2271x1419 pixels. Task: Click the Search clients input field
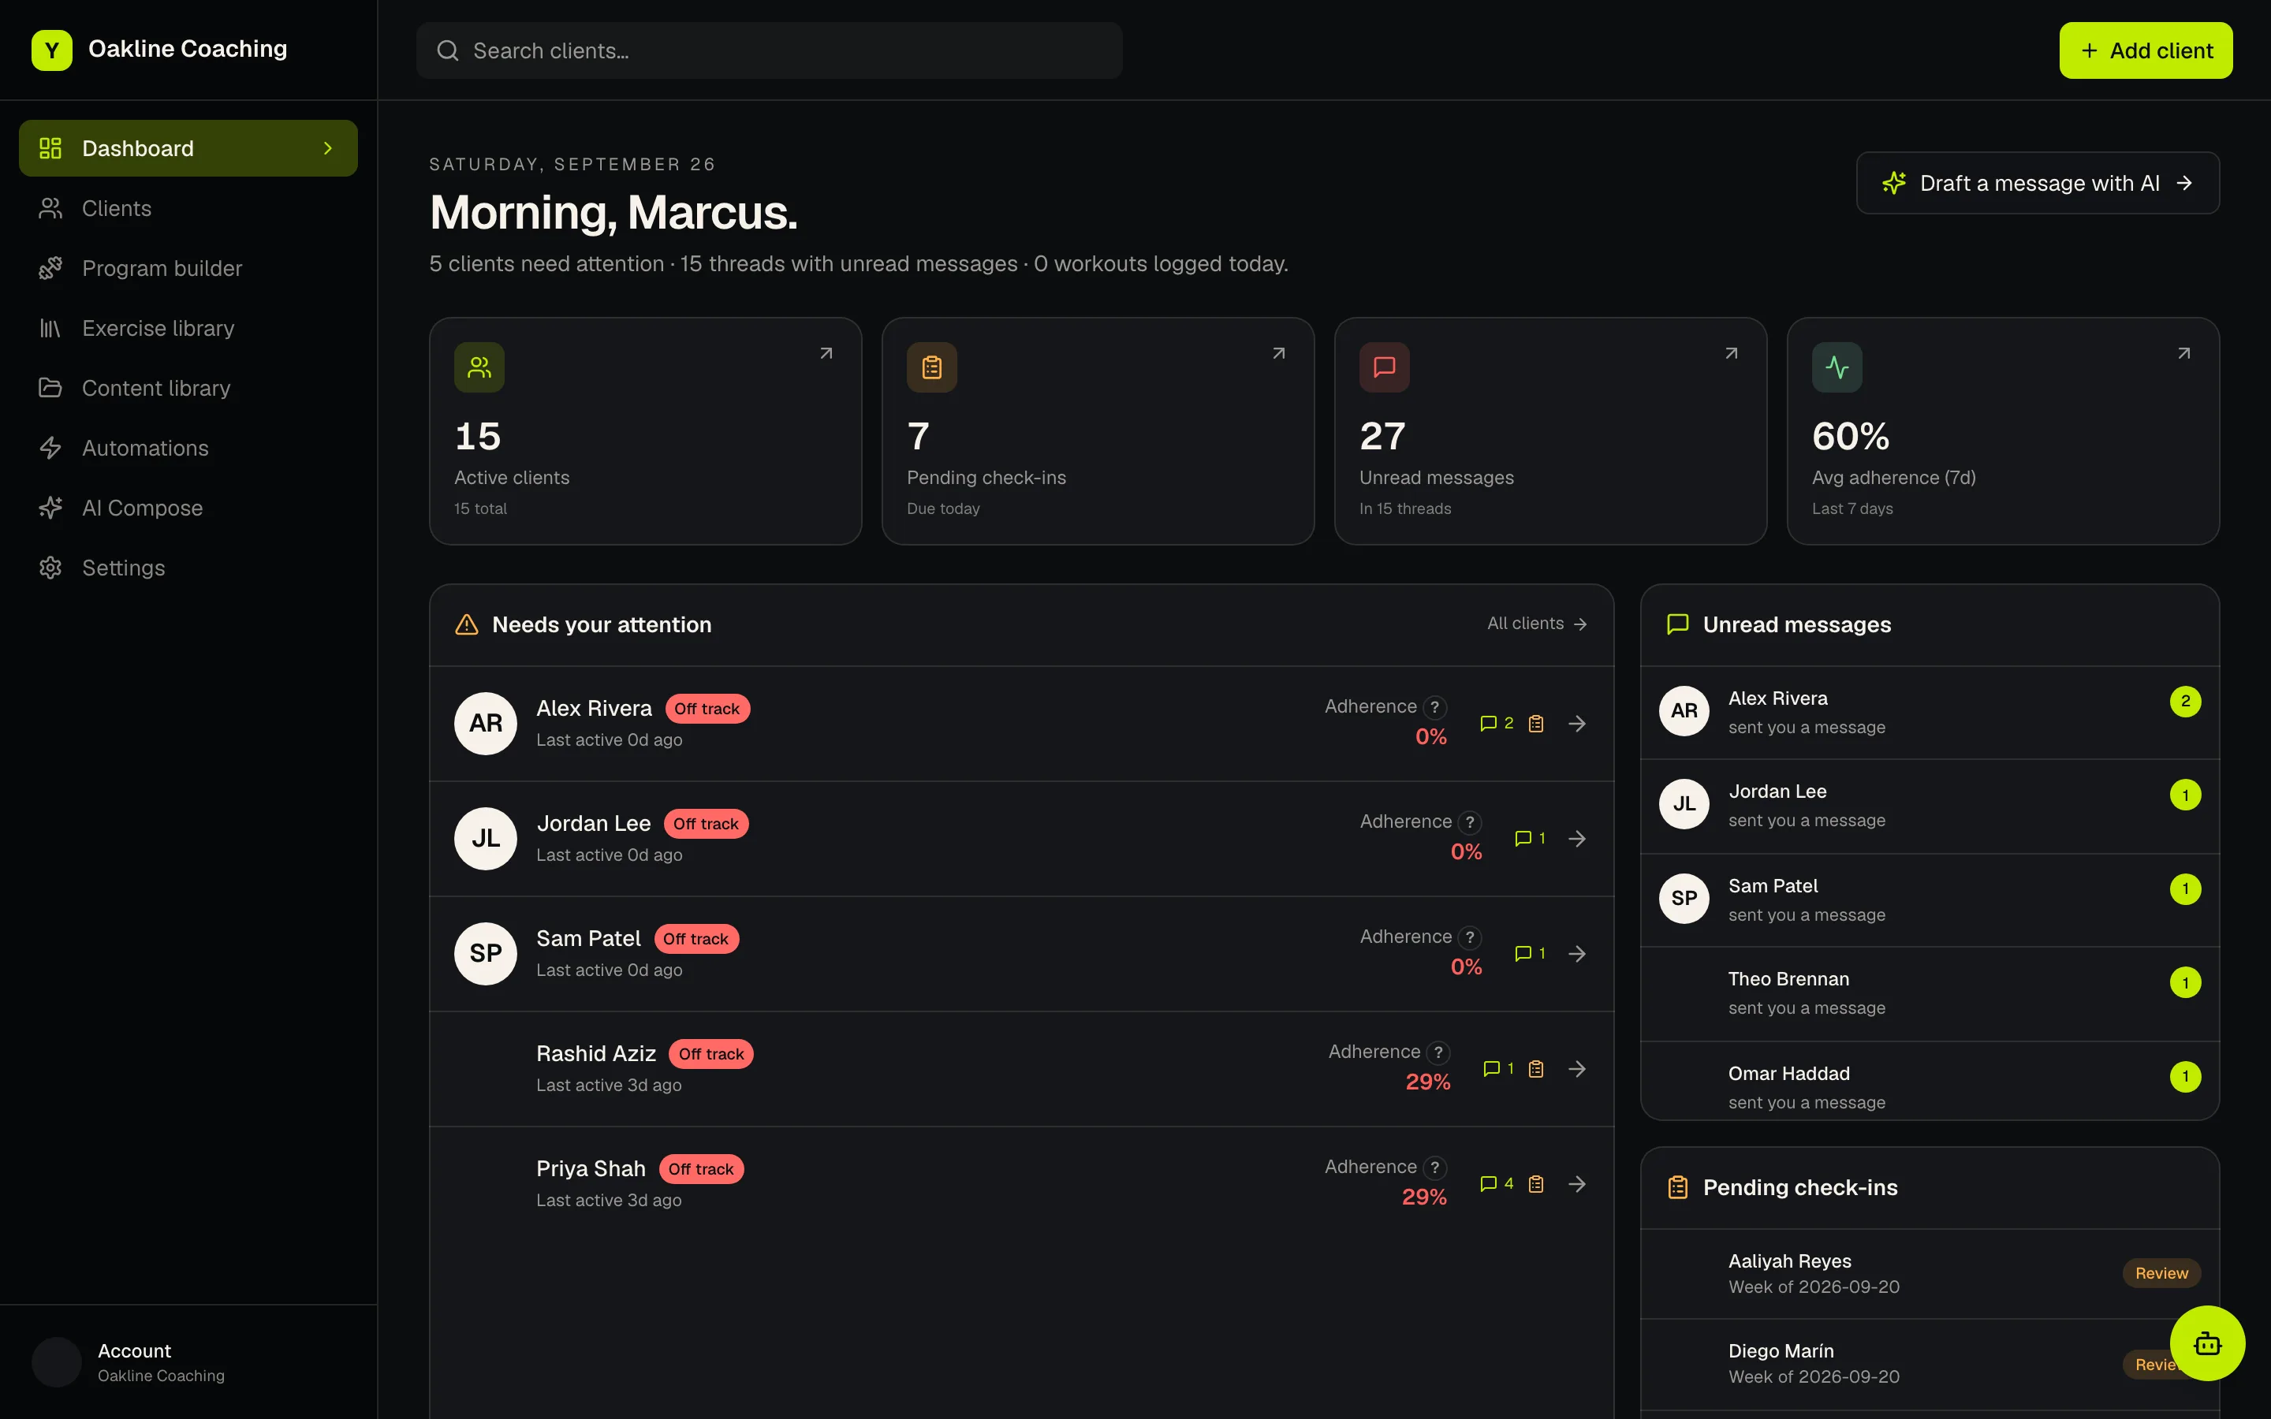tap(769, 50)
